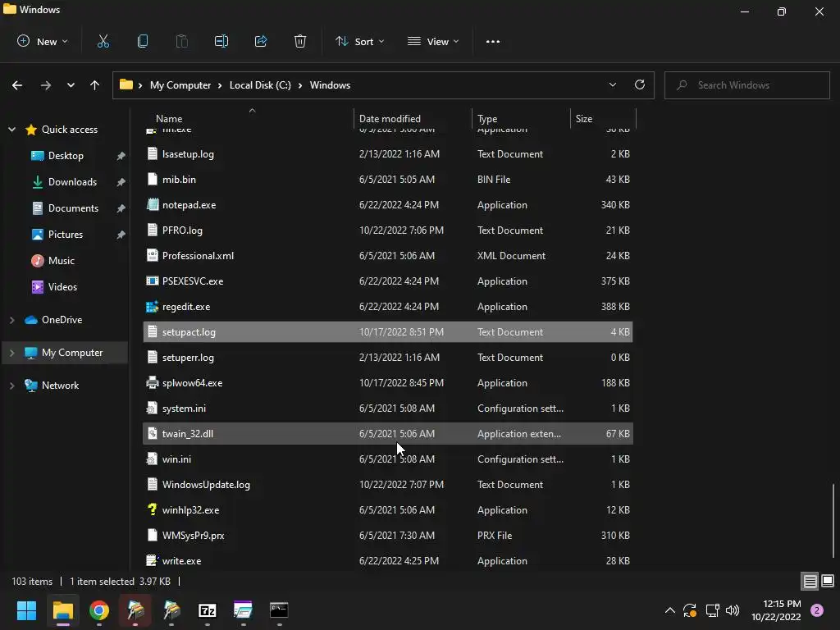
Task: Open 7-Zip from the taskbar
Action: tap(208, 610)
